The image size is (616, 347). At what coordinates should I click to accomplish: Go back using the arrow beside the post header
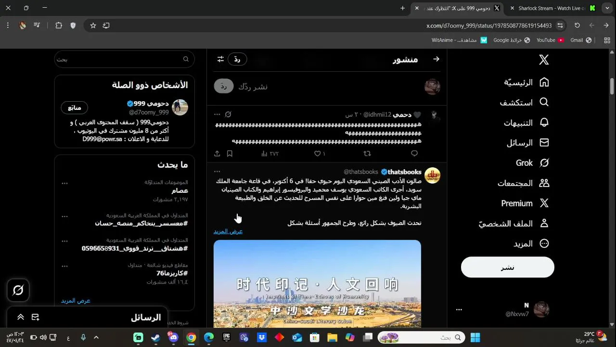436,59
